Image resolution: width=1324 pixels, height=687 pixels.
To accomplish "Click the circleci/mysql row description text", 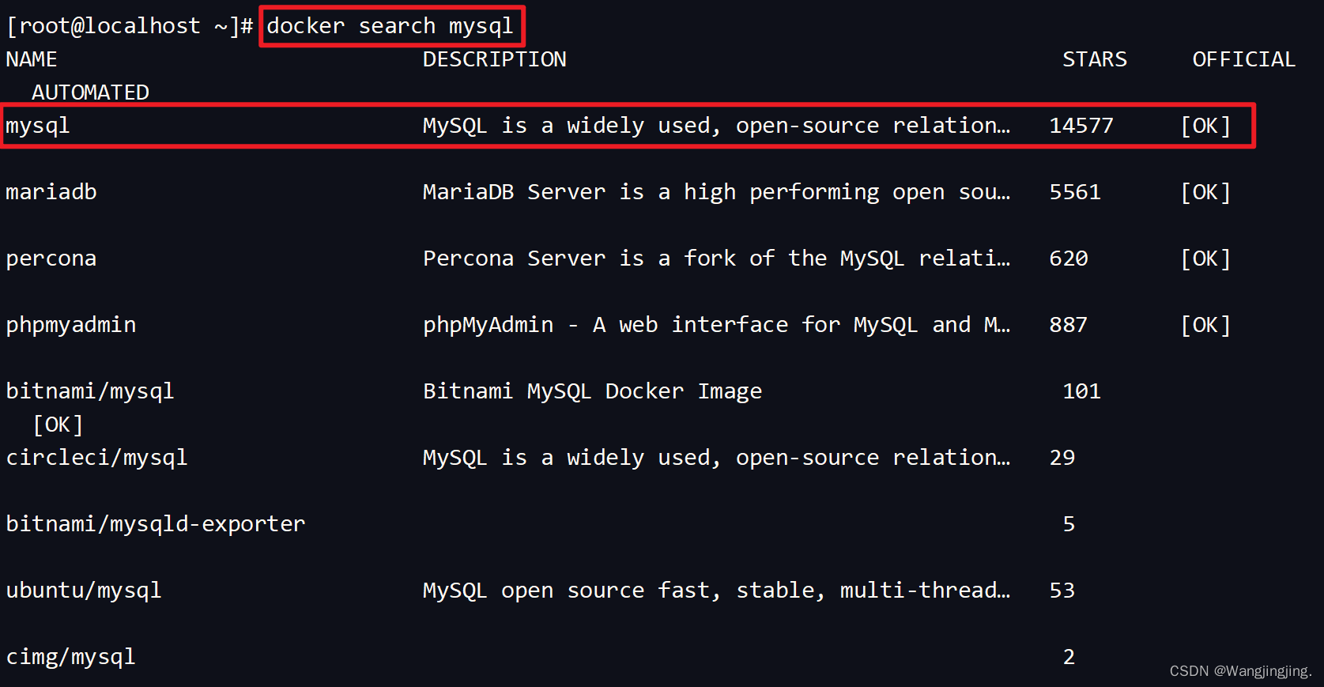I will tap(716, 458).
